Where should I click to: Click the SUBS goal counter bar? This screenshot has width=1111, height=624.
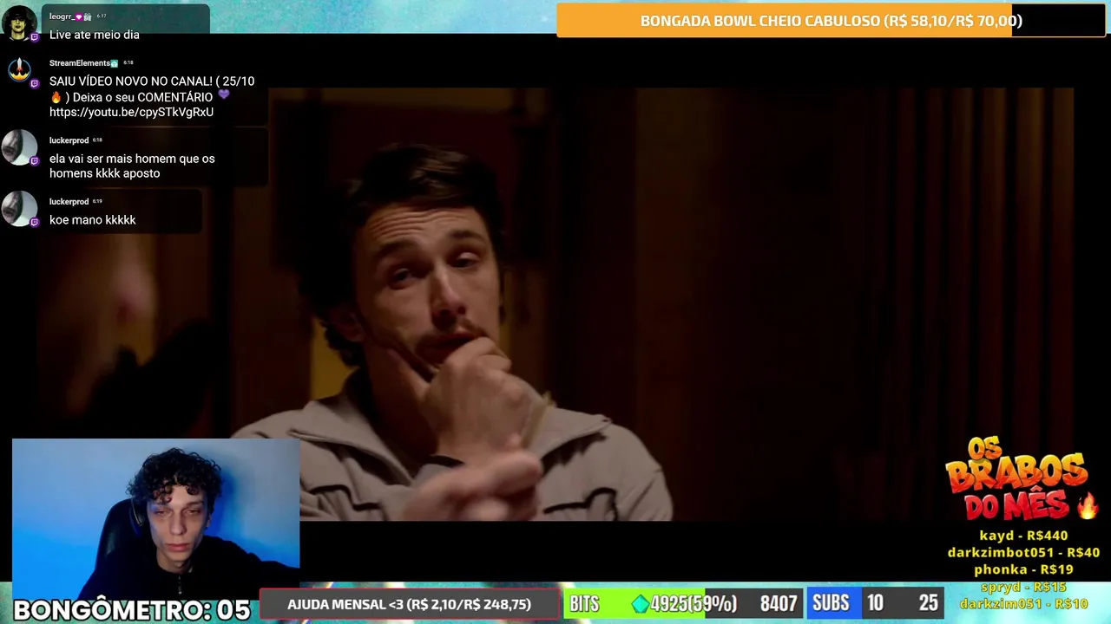[875, 603]
